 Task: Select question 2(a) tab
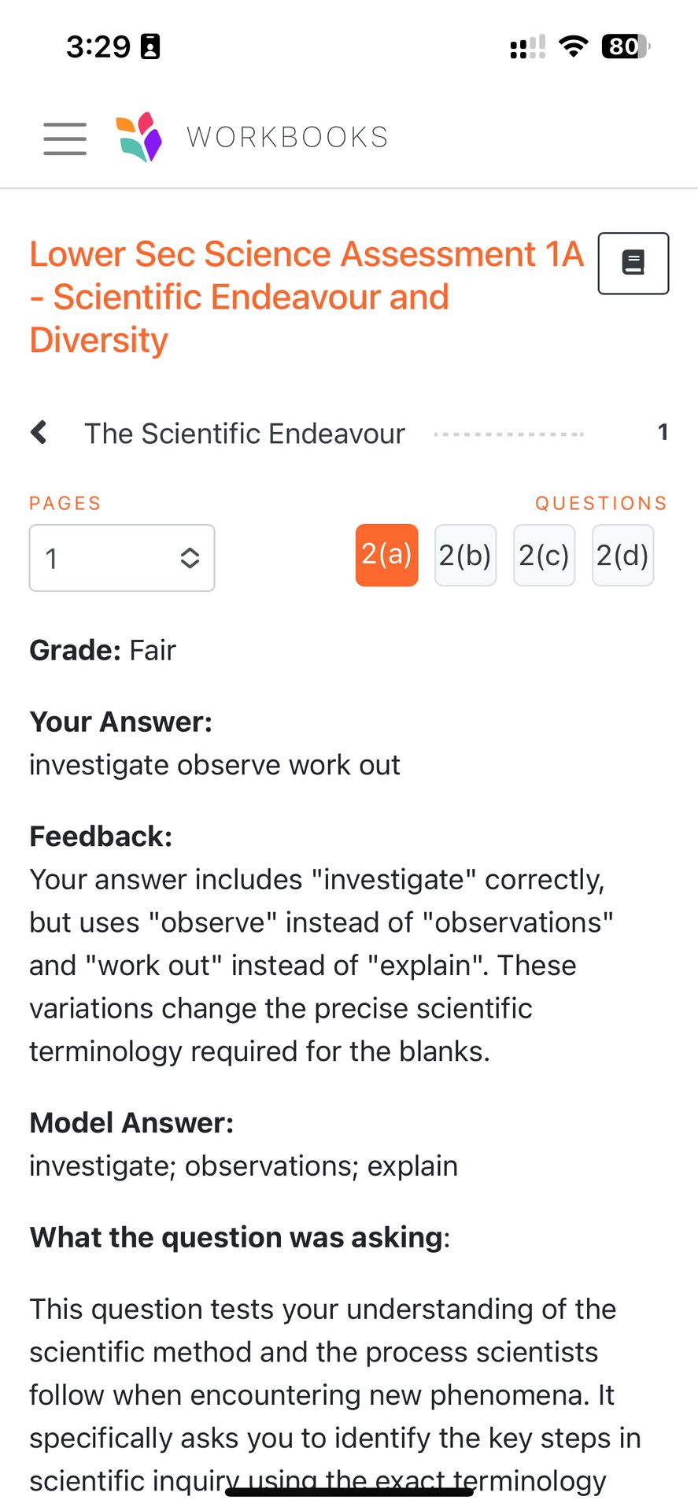click(x=386, y=555)
